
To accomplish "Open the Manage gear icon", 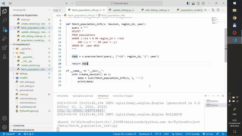I will point(5,127).
